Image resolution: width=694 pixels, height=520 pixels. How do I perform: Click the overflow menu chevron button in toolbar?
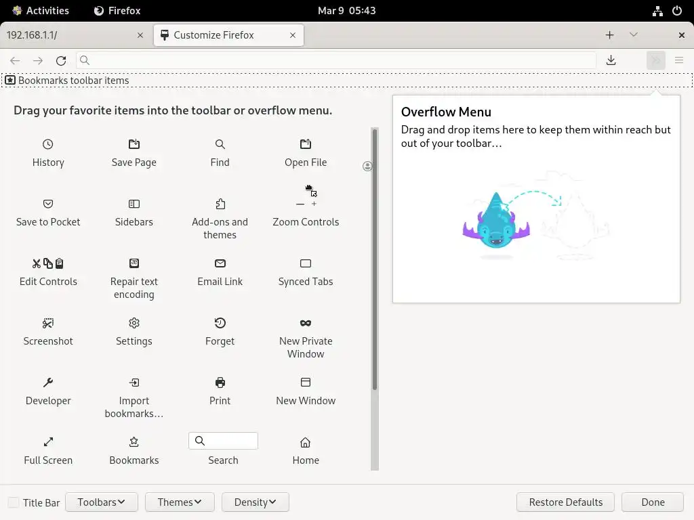[x=656, y=60]
